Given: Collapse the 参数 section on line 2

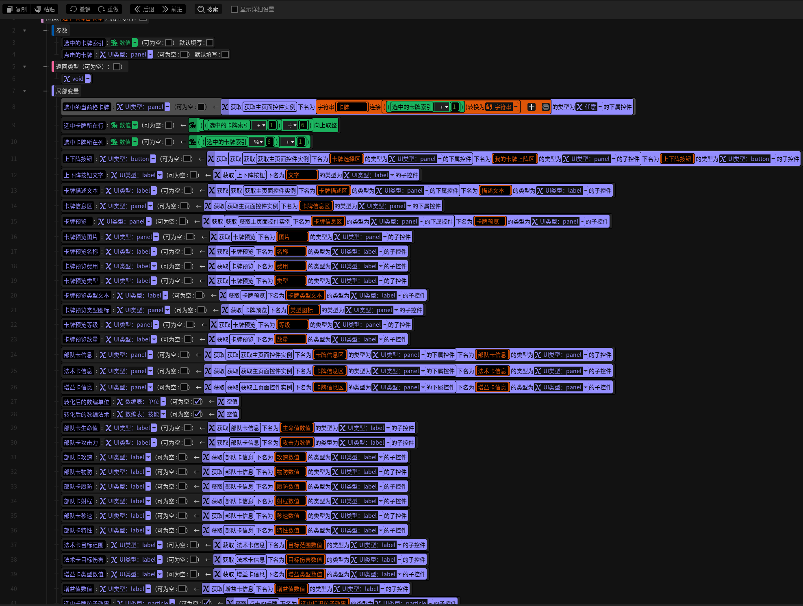Looking at the screenshot, I should pos(24,30).
